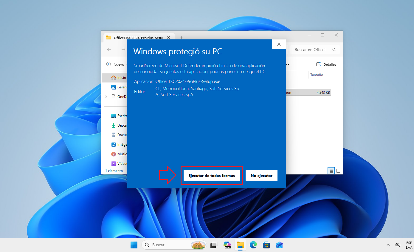The image size is (414, 252).
Task: Click the magnifier icon in Explorer search
Action: 334,50
